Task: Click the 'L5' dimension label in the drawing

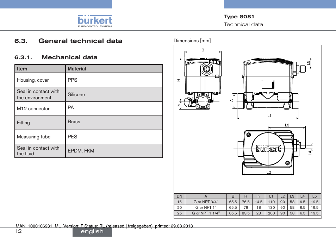Action: pyautogui.click(x=309, y=63)
